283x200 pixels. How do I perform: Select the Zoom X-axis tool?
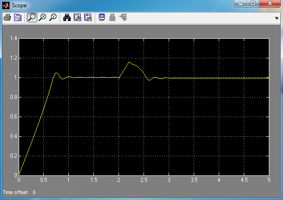pyautogui.click(x=42, y=18)
